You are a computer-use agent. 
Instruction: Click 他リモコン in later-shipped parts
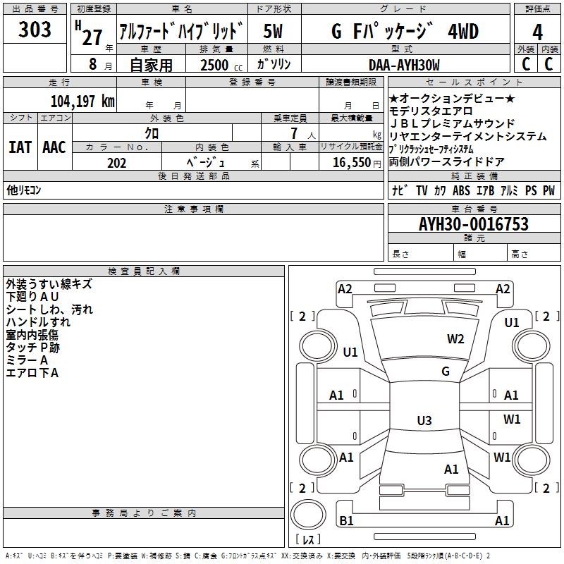[x=24, y=190]
